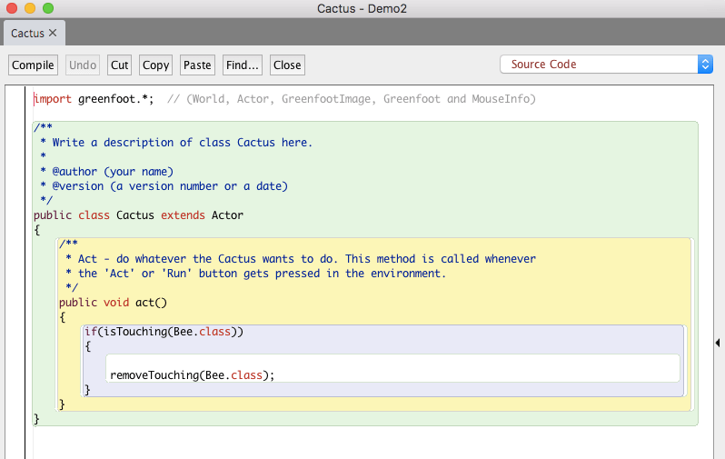Screen dimensions: 725x459
Task: Click the removeTouching(Bee.class) line
Action: [x=192, y=375]
